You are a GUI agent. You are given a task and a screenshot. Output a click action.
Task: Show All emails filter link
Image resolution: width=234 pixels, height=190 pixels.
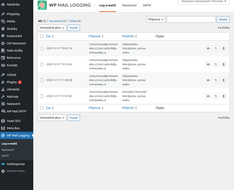pyautogui.click(x=40, y=21)
